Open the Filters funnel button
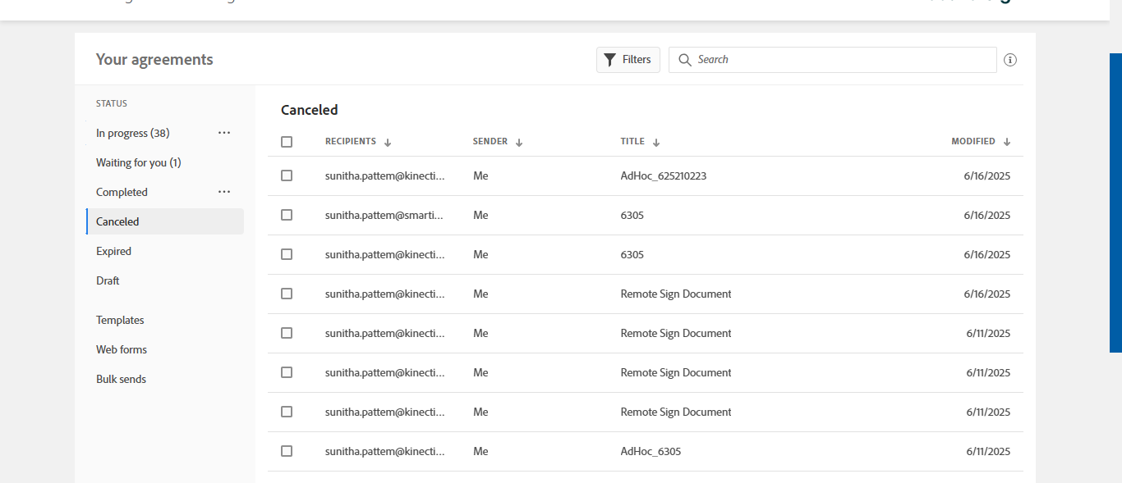 pyautogui.click(x=628, y=60)
